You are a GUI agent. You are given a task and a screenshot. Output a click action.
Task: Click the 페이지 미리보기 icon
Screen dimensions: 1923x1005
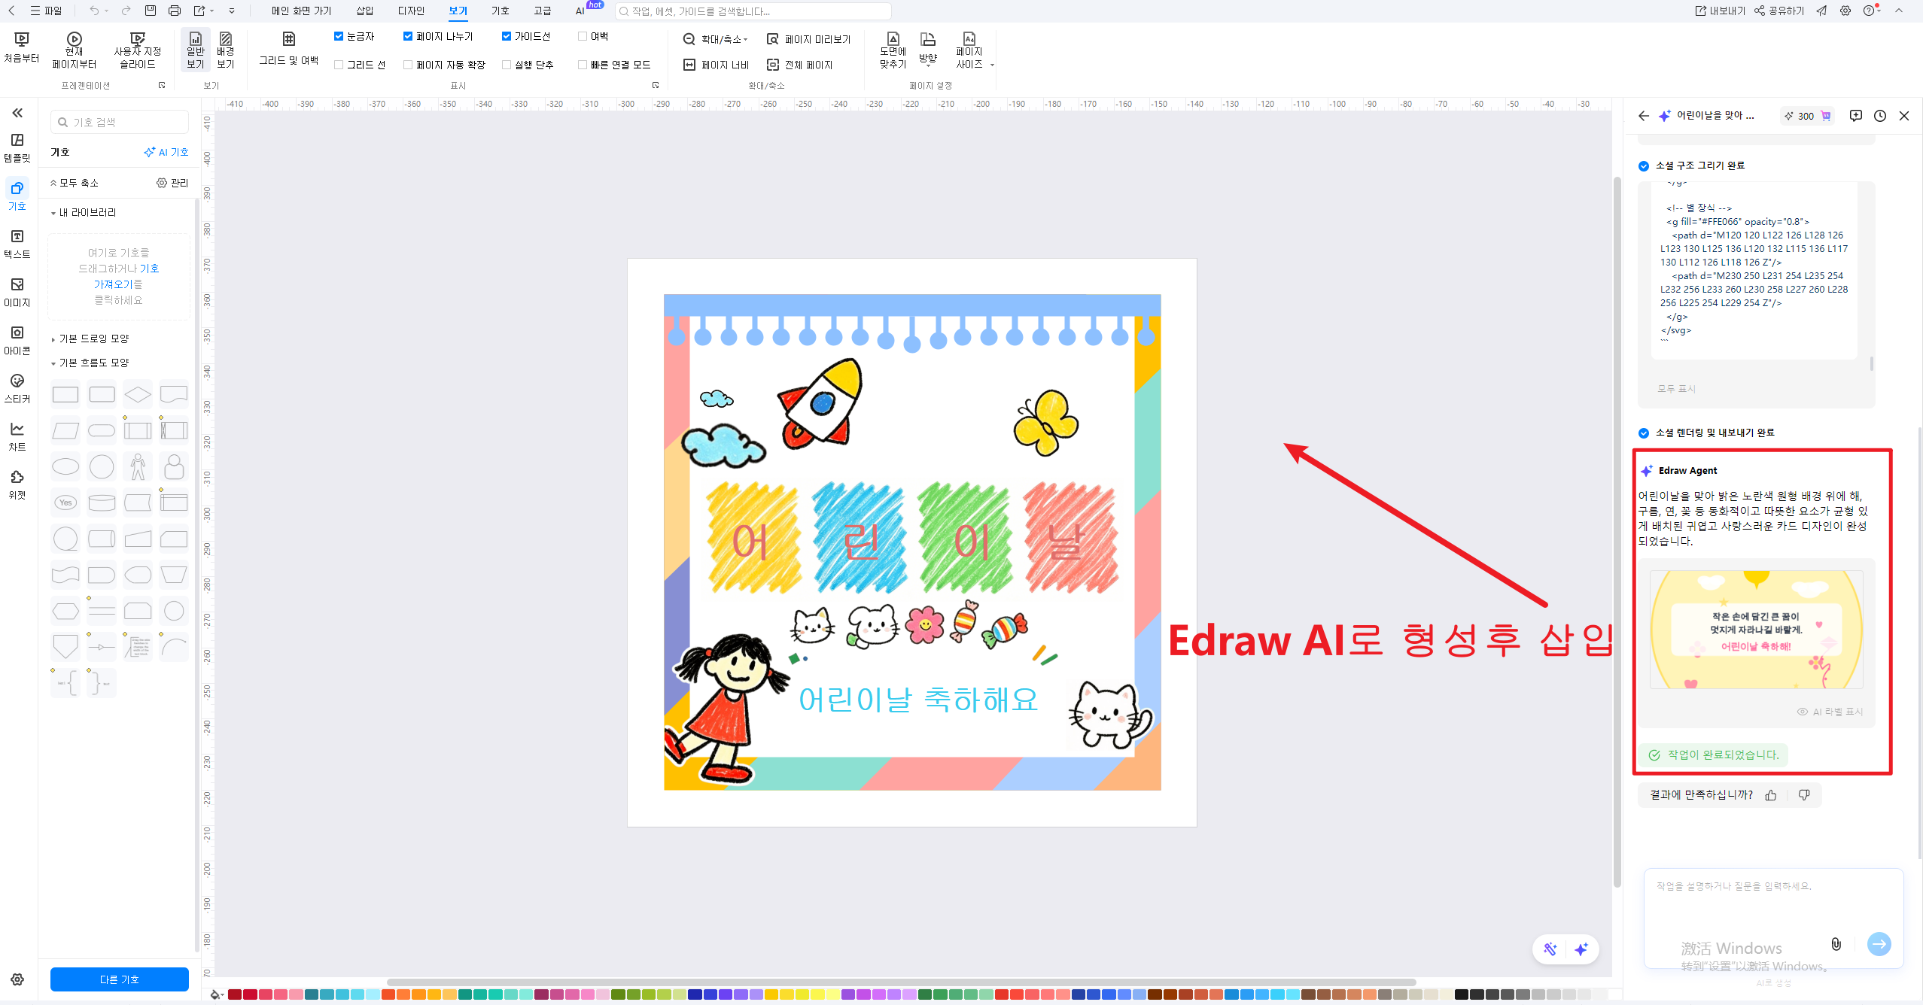pyautogui.click(x=773, y=39)
